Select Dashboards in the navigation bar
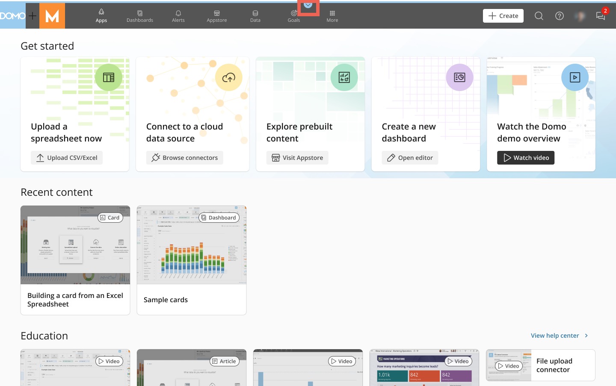 tap(140, 15)
